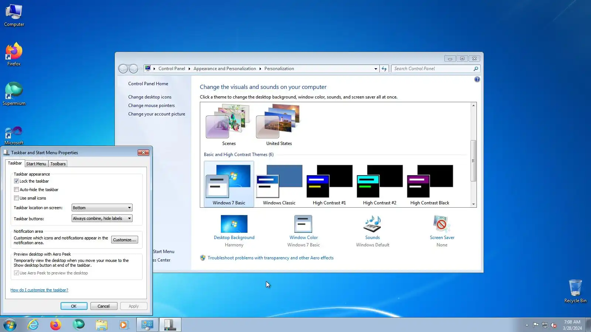
Task: Open Windows Media Player from the taskbar
Action: point(124,325)
